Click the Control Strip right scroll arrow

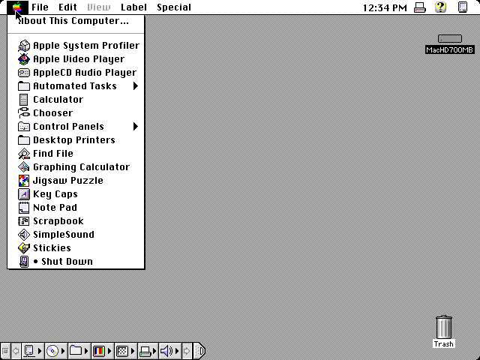pos(187,351)
